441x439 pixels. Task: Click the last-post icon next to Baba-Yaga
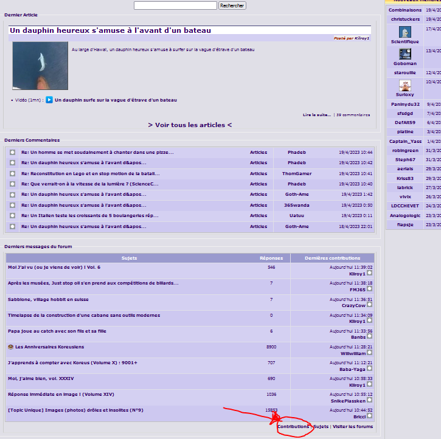(x=369, y=368)
